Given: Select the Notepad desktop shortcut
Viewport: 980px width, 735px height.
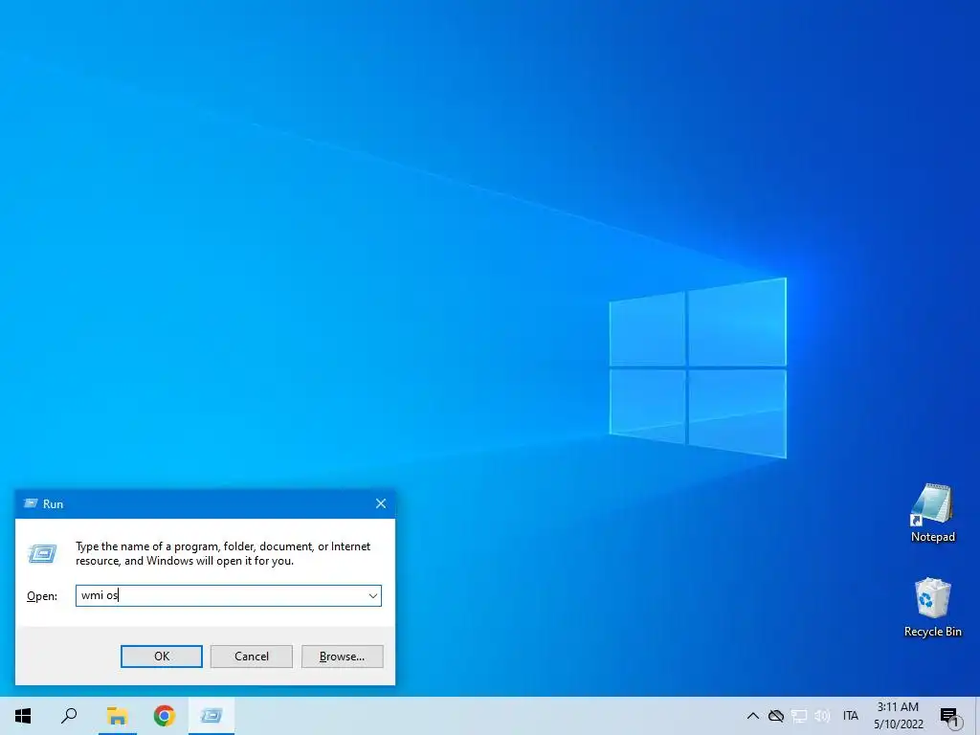Looking at the screenshot, I should click(932, 513).
